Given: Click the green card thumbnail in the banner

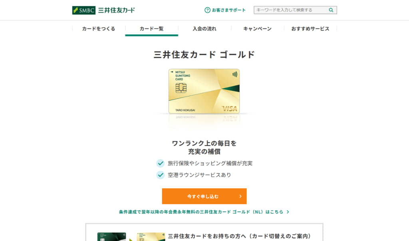Looking at the screenshot, I should coord(112,237).
